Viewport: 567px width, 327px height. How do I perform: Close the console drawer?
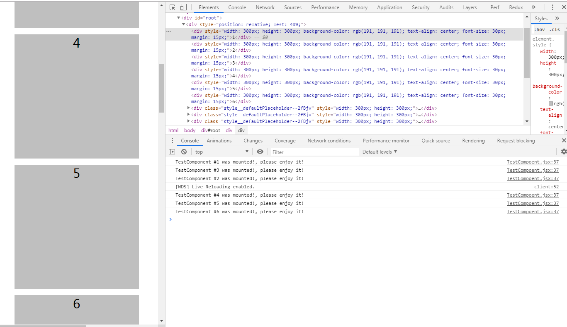tap(564, 141)
